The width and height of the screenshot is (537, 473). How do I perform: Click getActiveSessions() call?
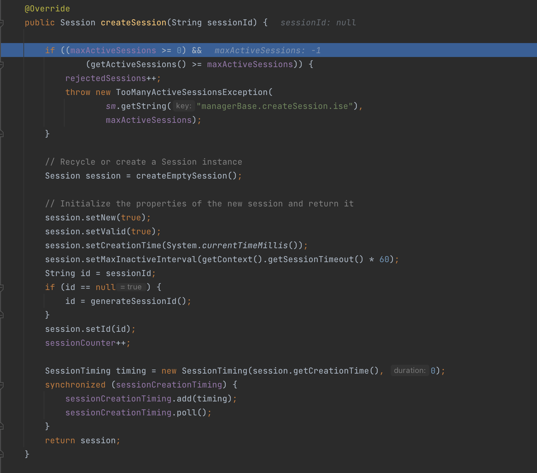click(x=139, y=65)
